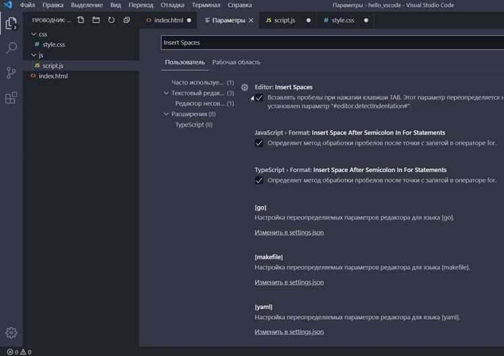Open the Search view in activity bar
The width and height of the screenshot is (504, 356).
[x=11, y=48]
